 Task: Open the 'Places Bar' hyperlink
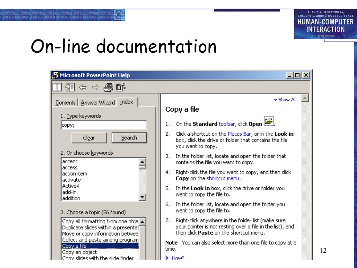pos(239,134)
